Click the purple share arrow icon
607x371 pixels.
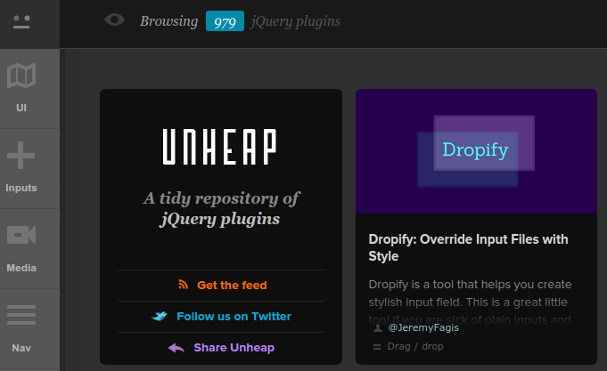click(176, 348)
